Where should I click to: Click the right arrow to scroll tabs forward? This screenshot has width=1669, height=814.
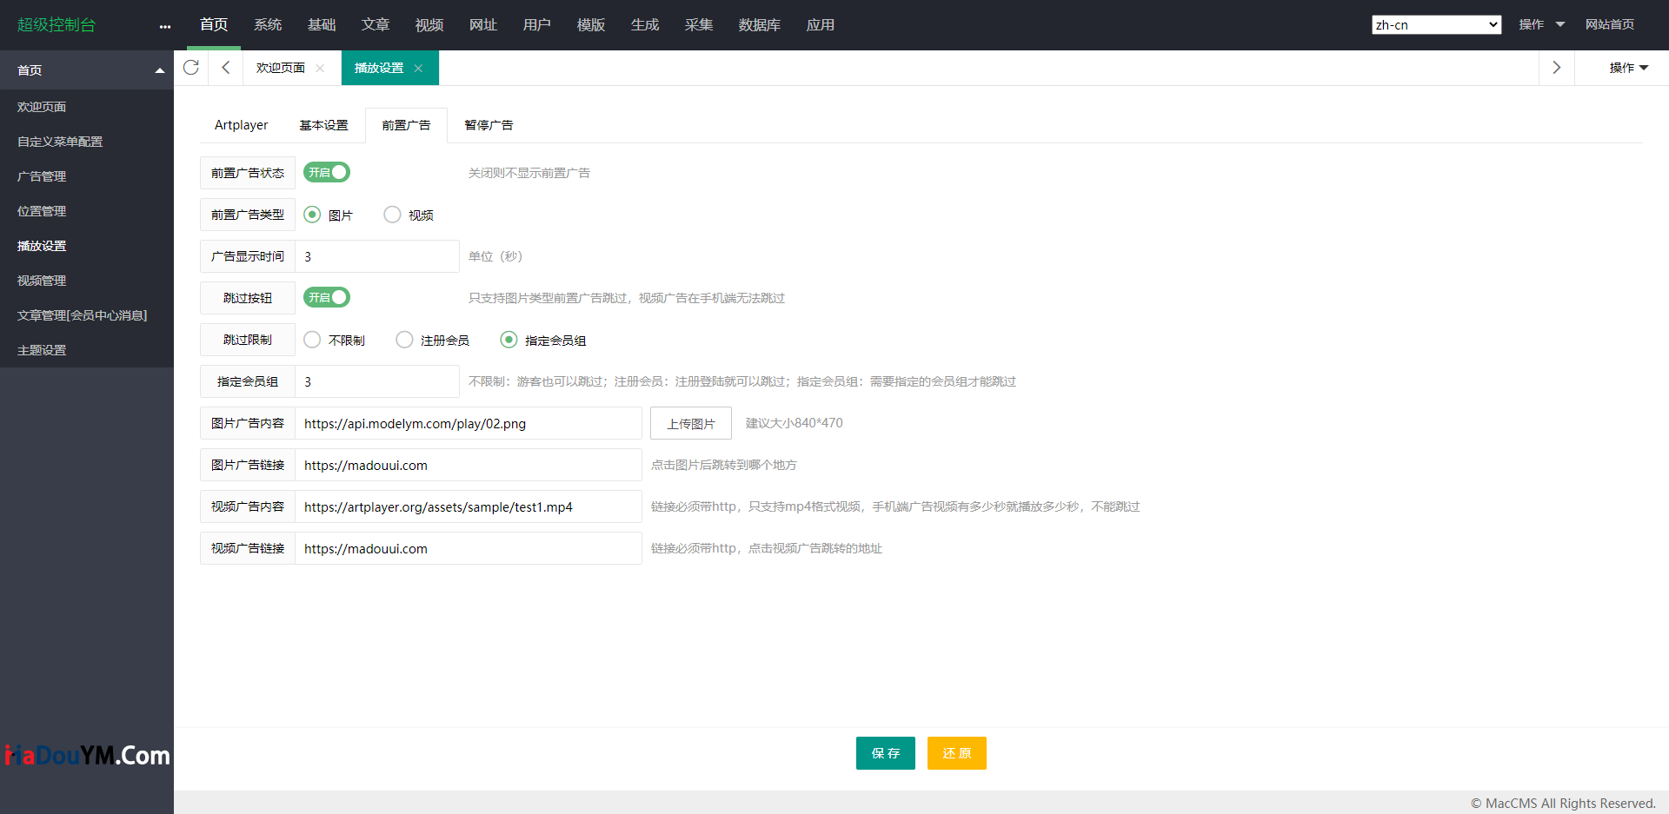pos(1556,68)
